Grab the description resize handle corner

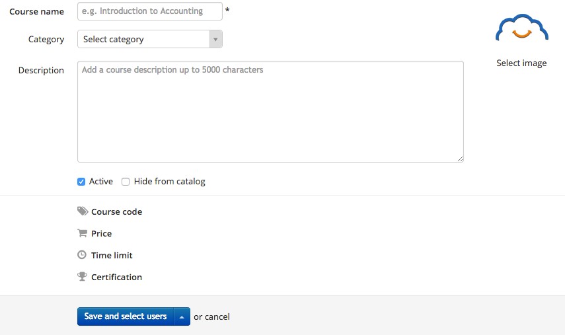(460, 159)
